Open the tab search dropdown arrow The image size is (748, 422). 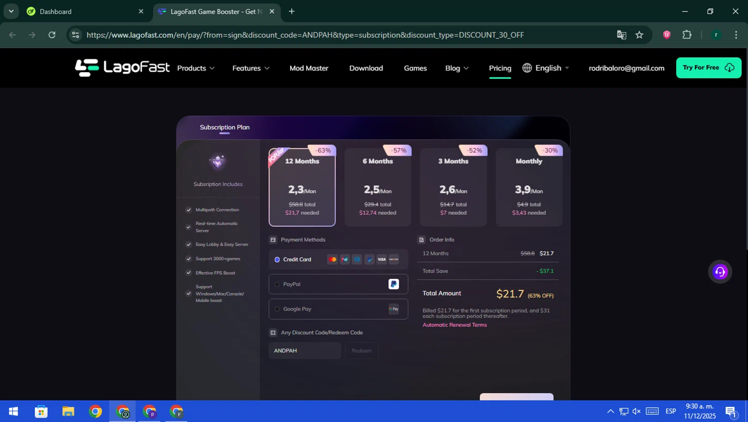tap(11, 11)
